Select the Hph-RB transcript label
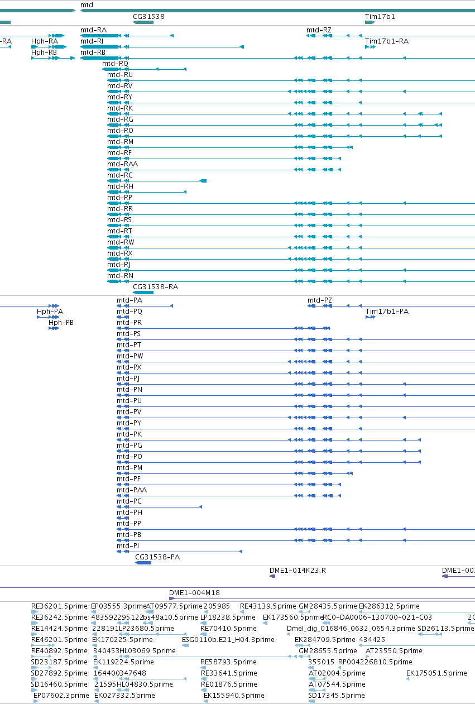 [44, 52]
